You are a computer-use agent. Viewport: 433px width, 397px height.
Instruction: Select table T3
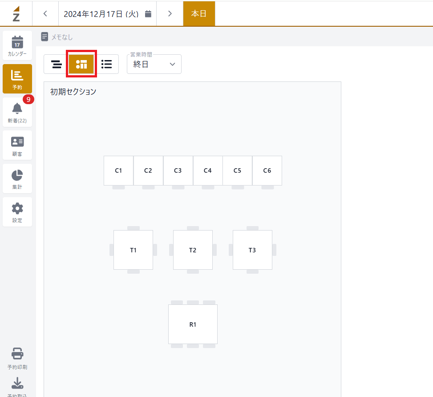[252, 250]
